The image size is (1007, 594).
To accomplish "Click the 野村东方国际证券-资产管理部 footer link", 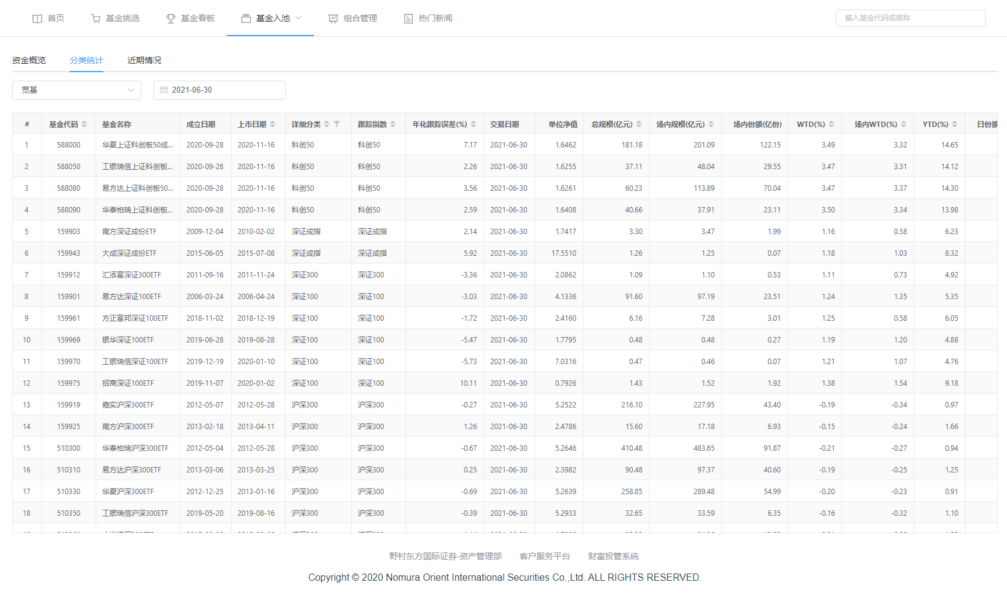I will tap(445, 556).
